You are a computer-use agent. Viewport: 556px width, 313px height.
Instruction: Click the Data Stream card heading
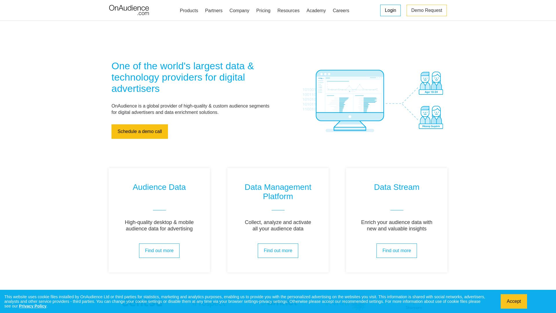point(397,187)
